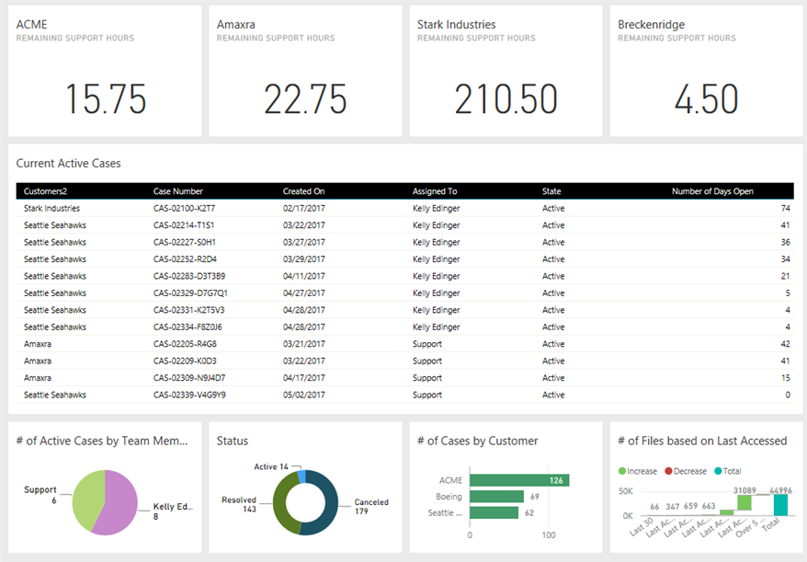
Task: Select case number CAS-02309-N9J4D7
Action: (x=189, y=378)
